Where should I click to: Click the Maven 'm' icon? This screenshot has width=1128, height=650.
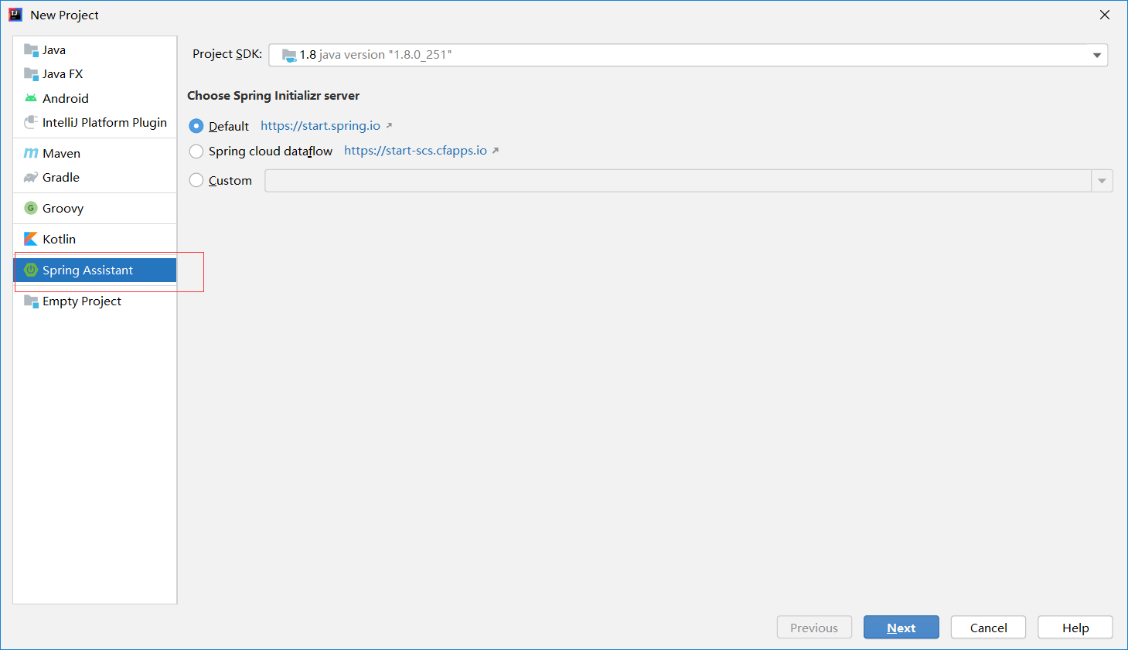pos(31,153)
